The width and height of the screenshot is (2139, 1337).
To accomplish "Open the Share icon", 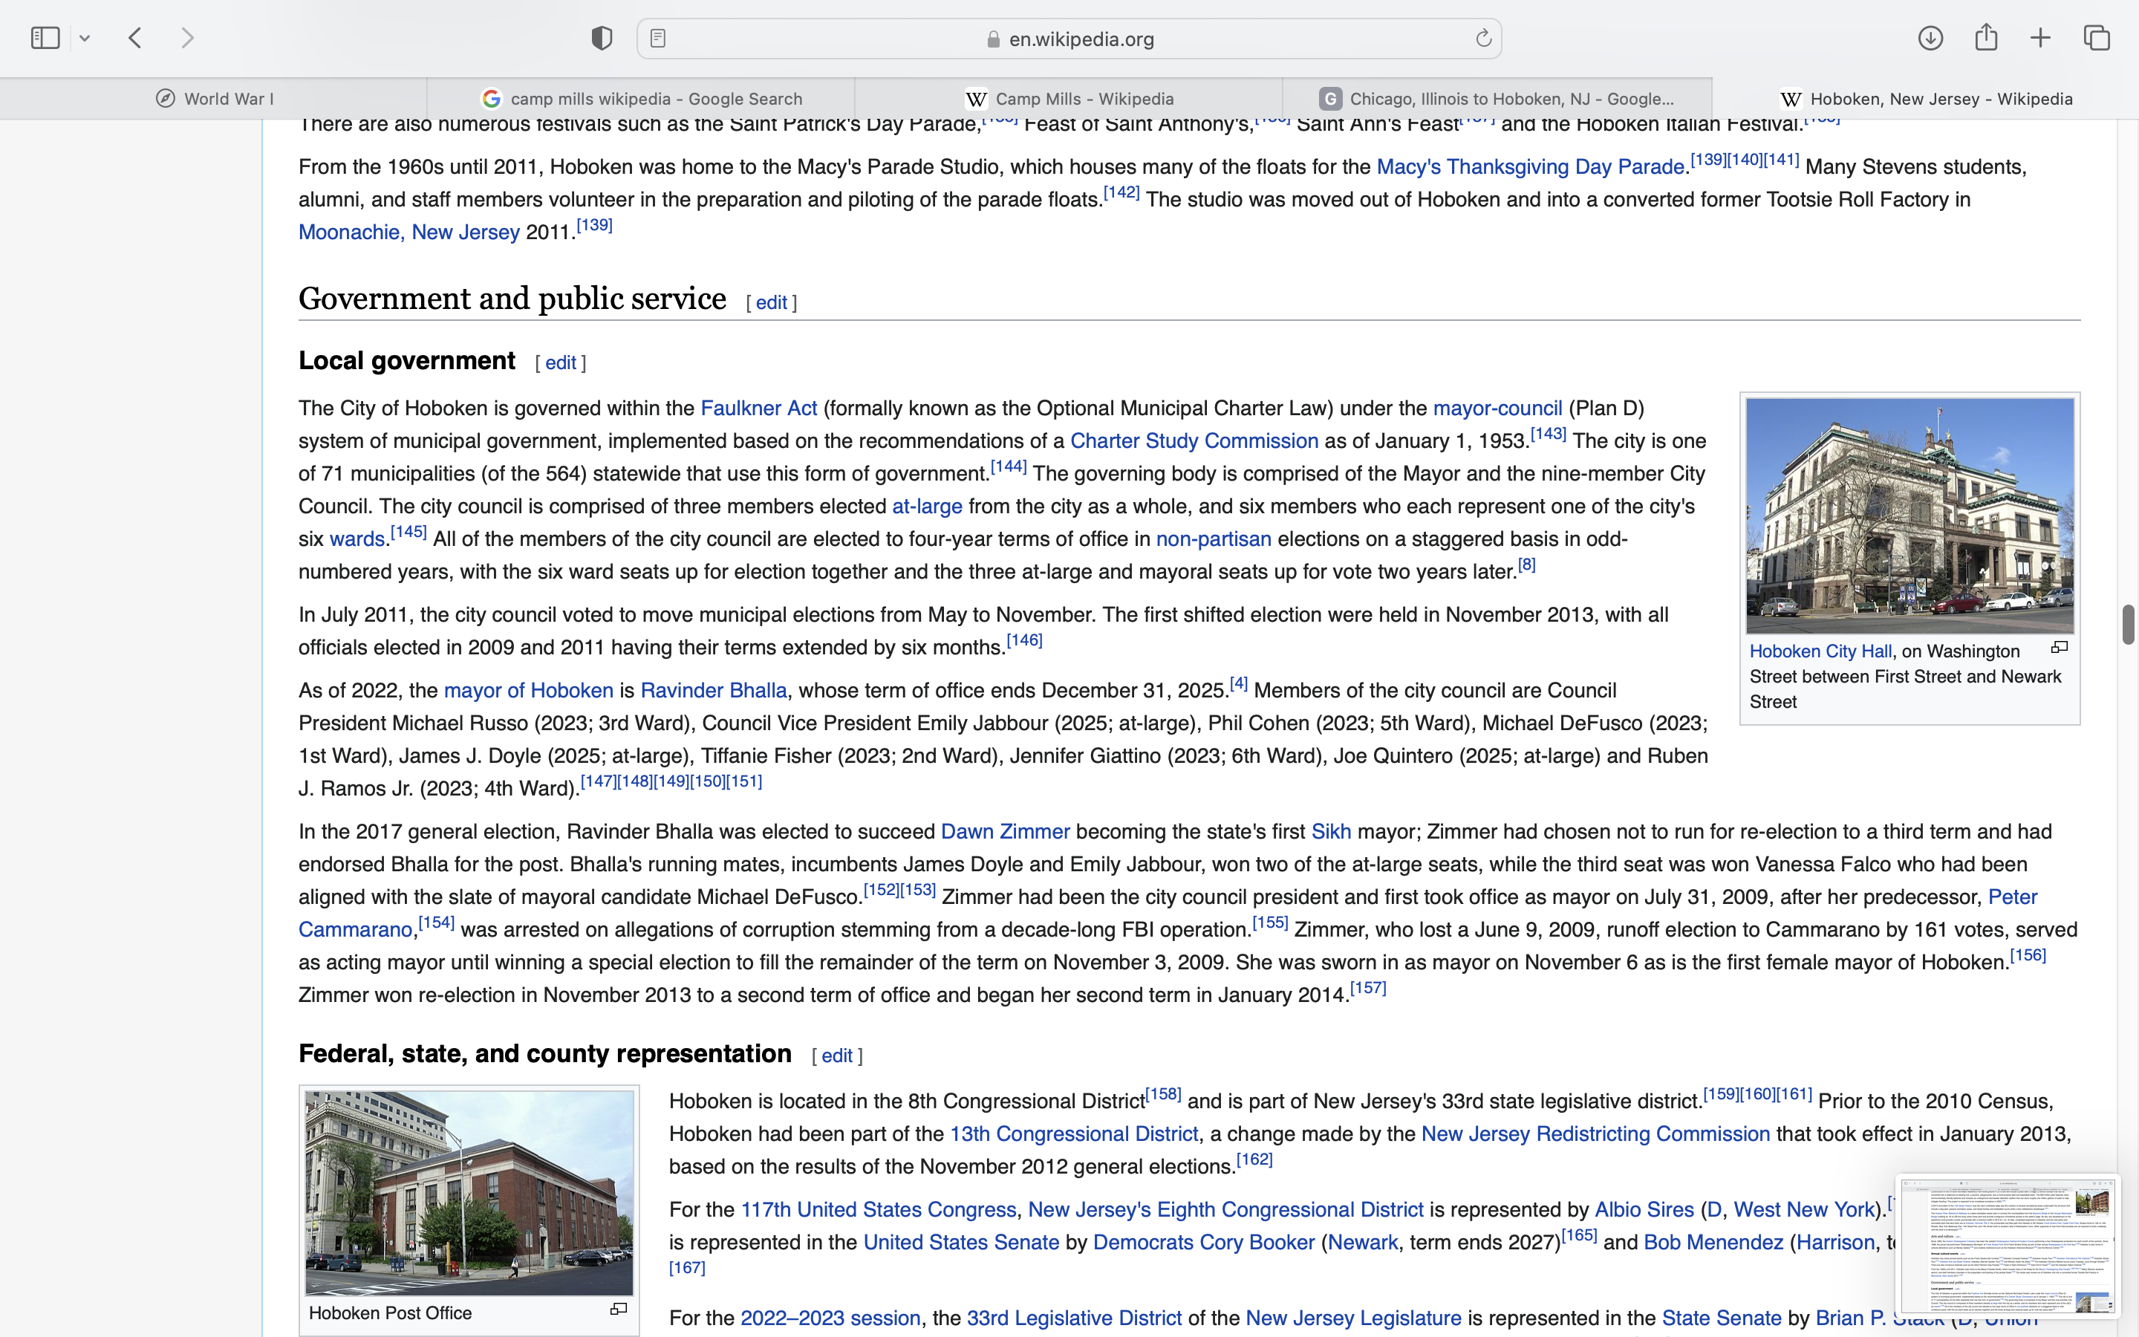I will tap(1986, 38).
